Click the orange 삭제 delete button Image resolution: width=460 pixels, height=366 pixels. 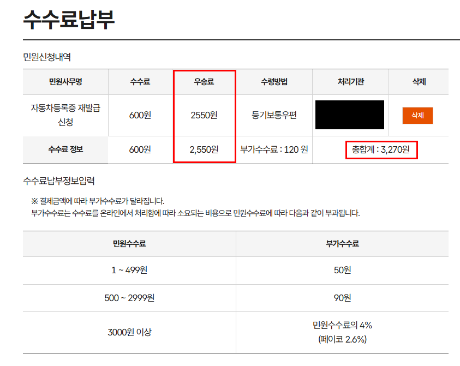416,116
